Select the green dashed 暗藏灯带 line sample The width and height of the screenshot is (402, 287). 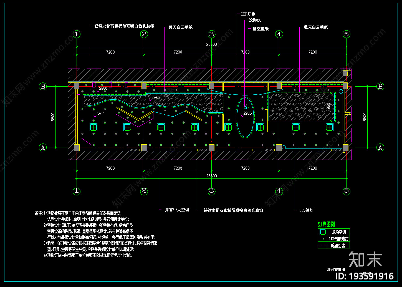(x=323, y=245)
